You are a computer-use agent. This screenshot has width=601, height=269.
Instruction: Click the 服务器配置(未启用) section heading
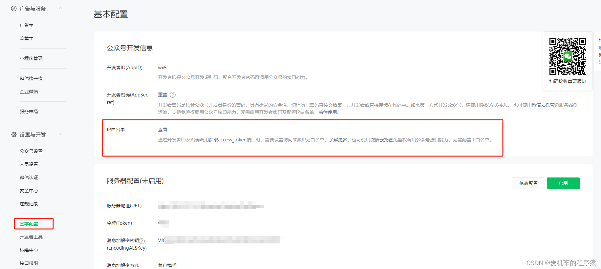click(x=135, y=181)
